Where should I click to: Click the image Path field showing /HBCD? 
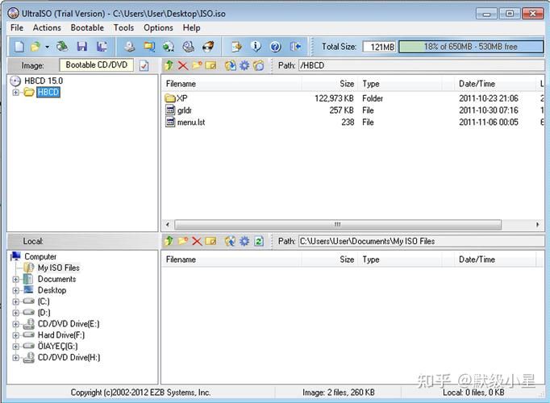pyautogui.click(x=421, y=65)
